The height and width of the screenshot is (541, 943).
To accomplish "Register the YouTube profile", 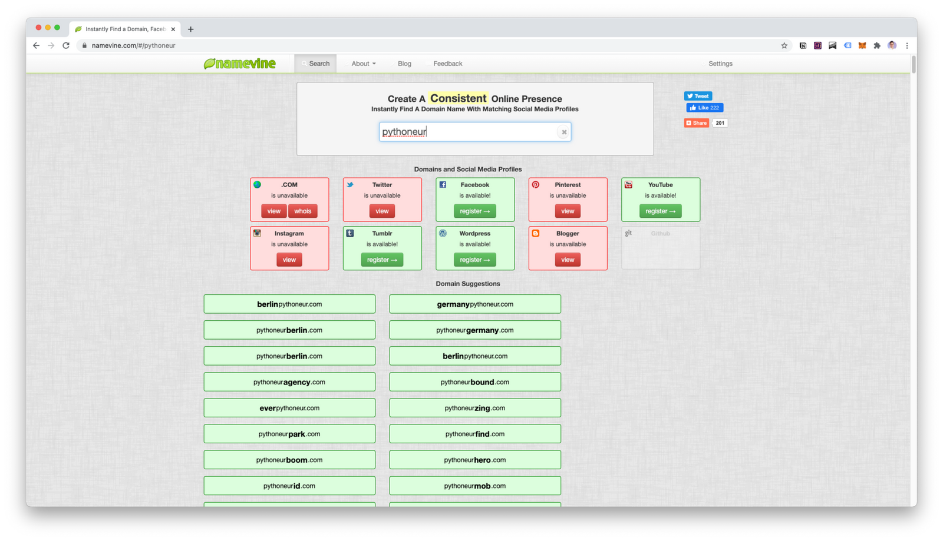I will 661,211.
